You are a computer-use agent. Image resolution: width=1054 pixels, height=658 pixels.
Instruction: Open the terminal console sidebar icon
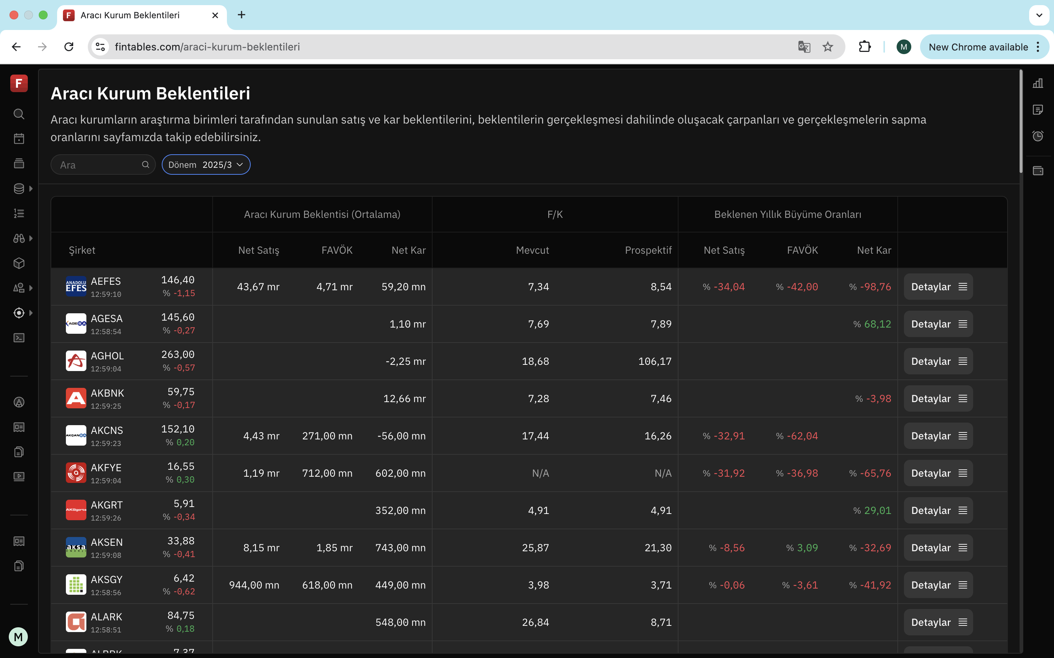click(x=19, y=338)
